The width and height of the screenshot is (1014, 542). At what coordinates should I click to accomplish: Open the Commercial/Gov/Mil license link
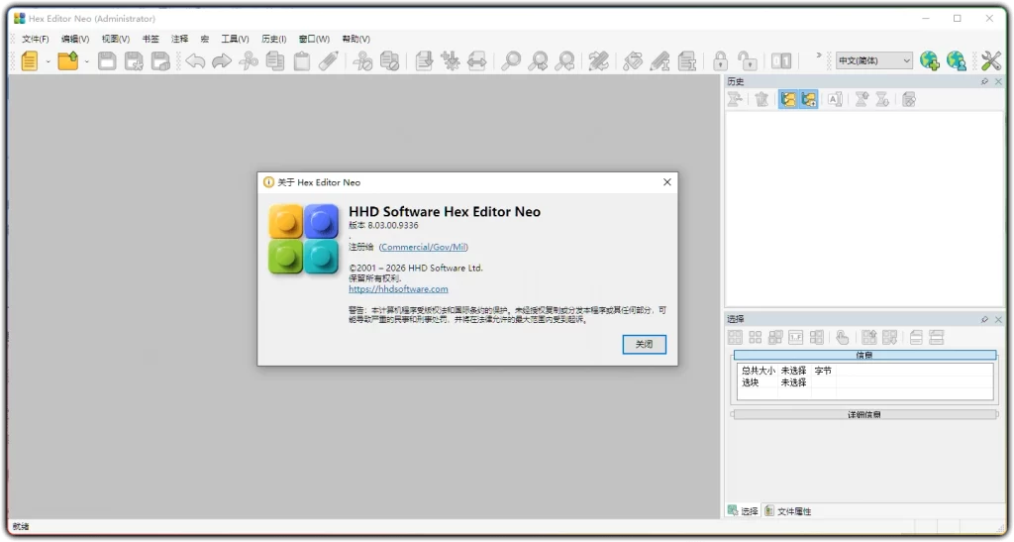[x=424, y=247]
